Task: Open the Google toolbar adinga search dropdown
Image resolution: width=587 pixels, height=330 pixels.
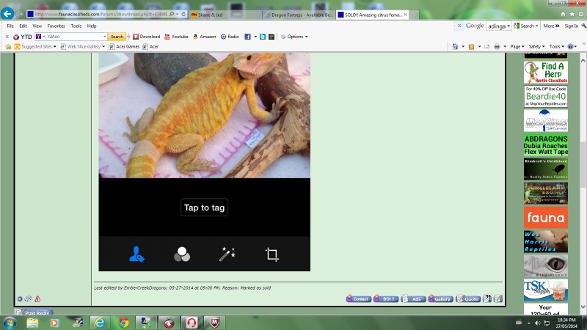Action: click(x=508, y=26)
